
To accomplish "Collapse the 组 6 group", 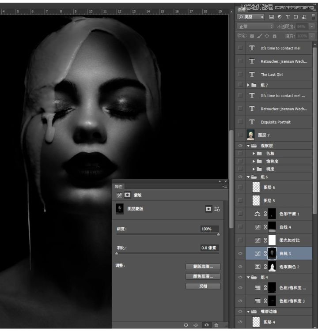I will tap(248, 177).
